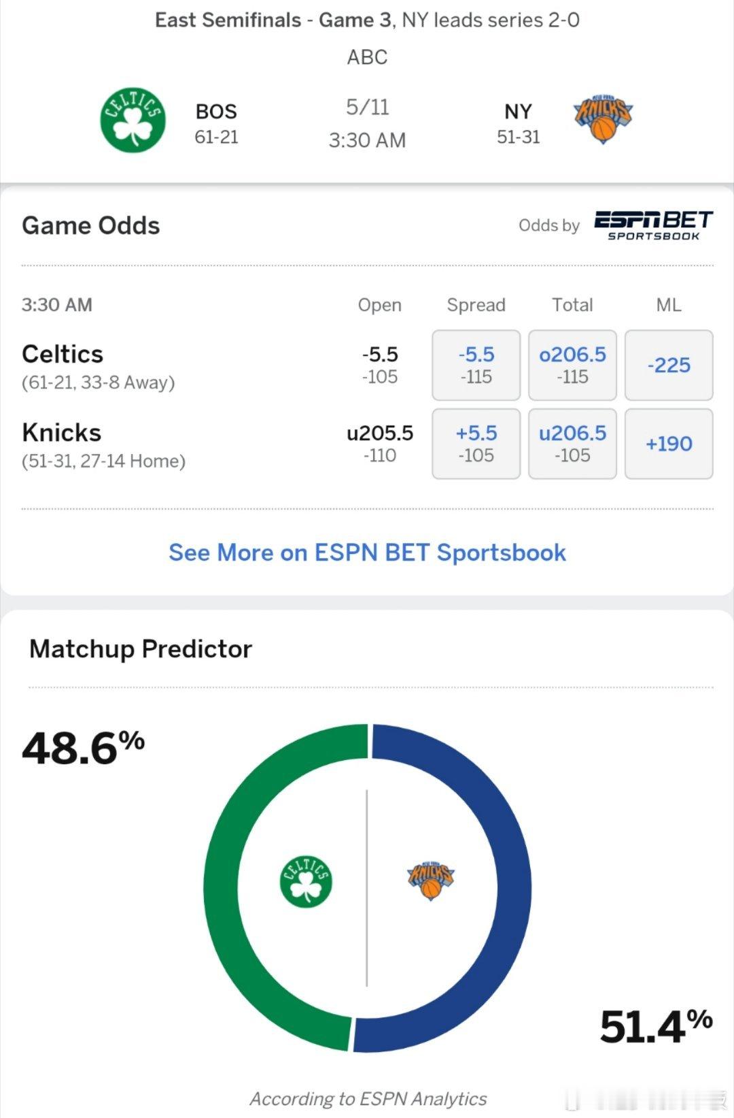Choose over o206.5 total bet

(572, 365)
